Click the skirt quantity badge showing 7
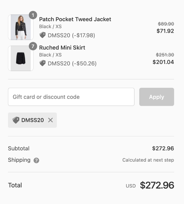This screenshot has width=184, height=204. pyautogui.click(x=33, y=46)
